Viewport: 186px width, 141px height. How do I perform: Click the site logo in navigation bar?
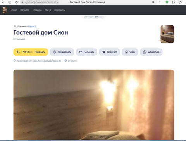[5, 10]
